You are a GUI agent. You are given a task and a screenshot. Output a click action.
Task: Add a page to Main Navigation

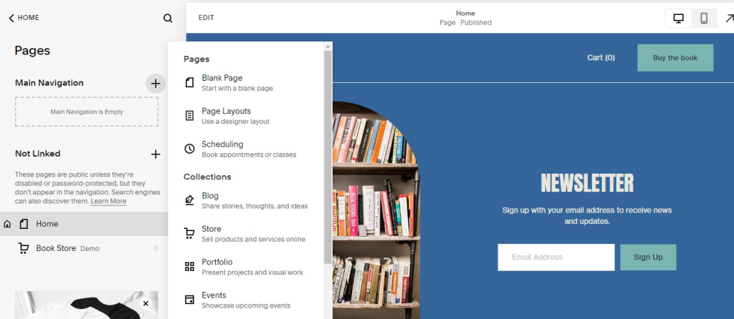156,84
